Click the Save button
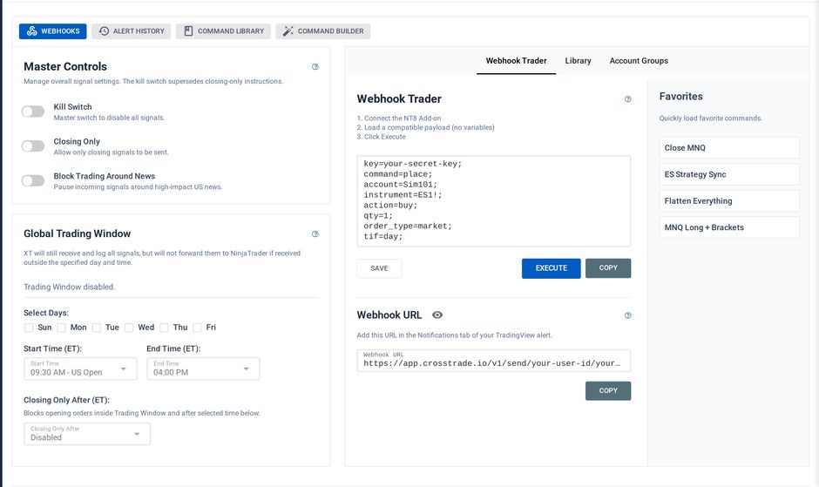Screen dimensions: 819x487 (x=379, y=268)
